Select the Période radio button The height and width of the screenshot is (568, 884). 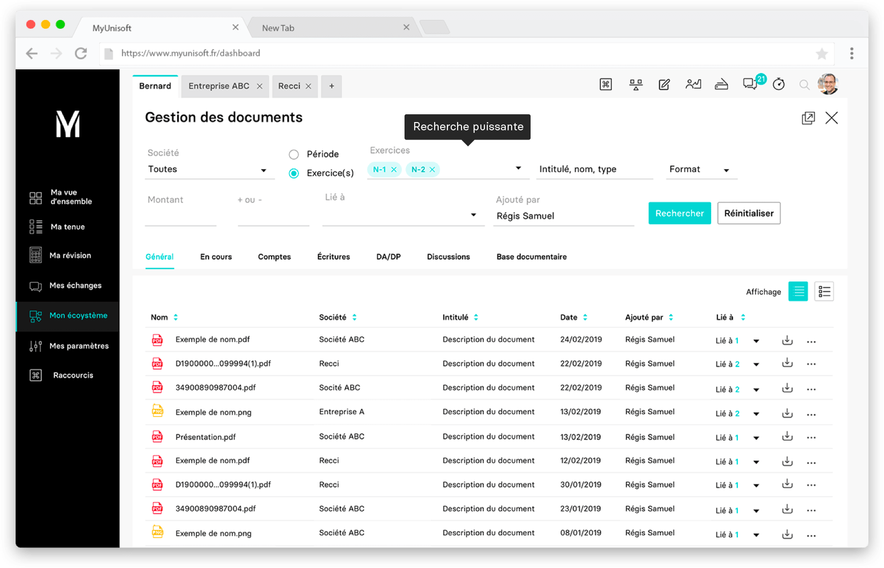[x=294, y=155]
